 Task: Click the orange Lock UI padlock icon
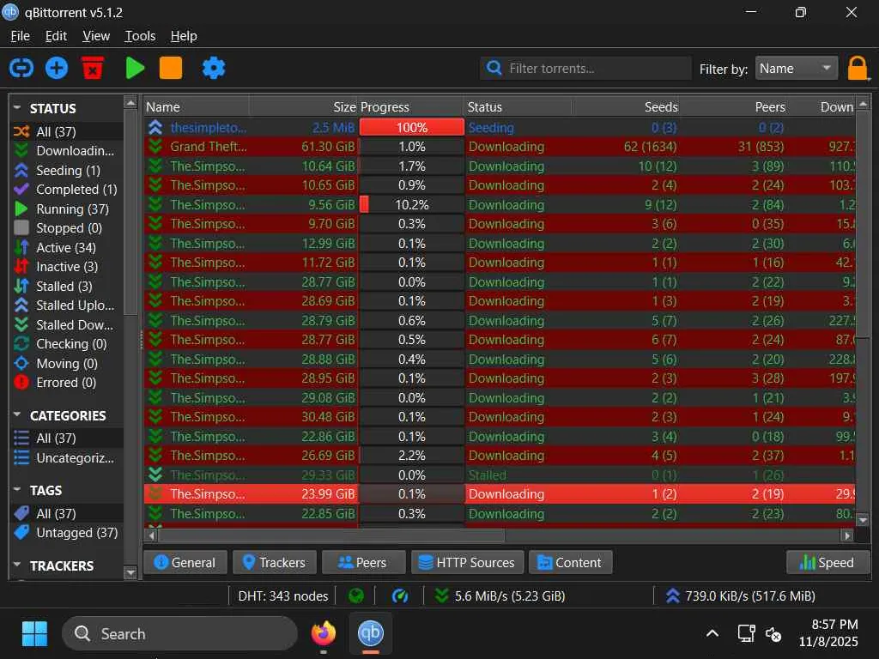pyautogui.click(x=858, y=69)
